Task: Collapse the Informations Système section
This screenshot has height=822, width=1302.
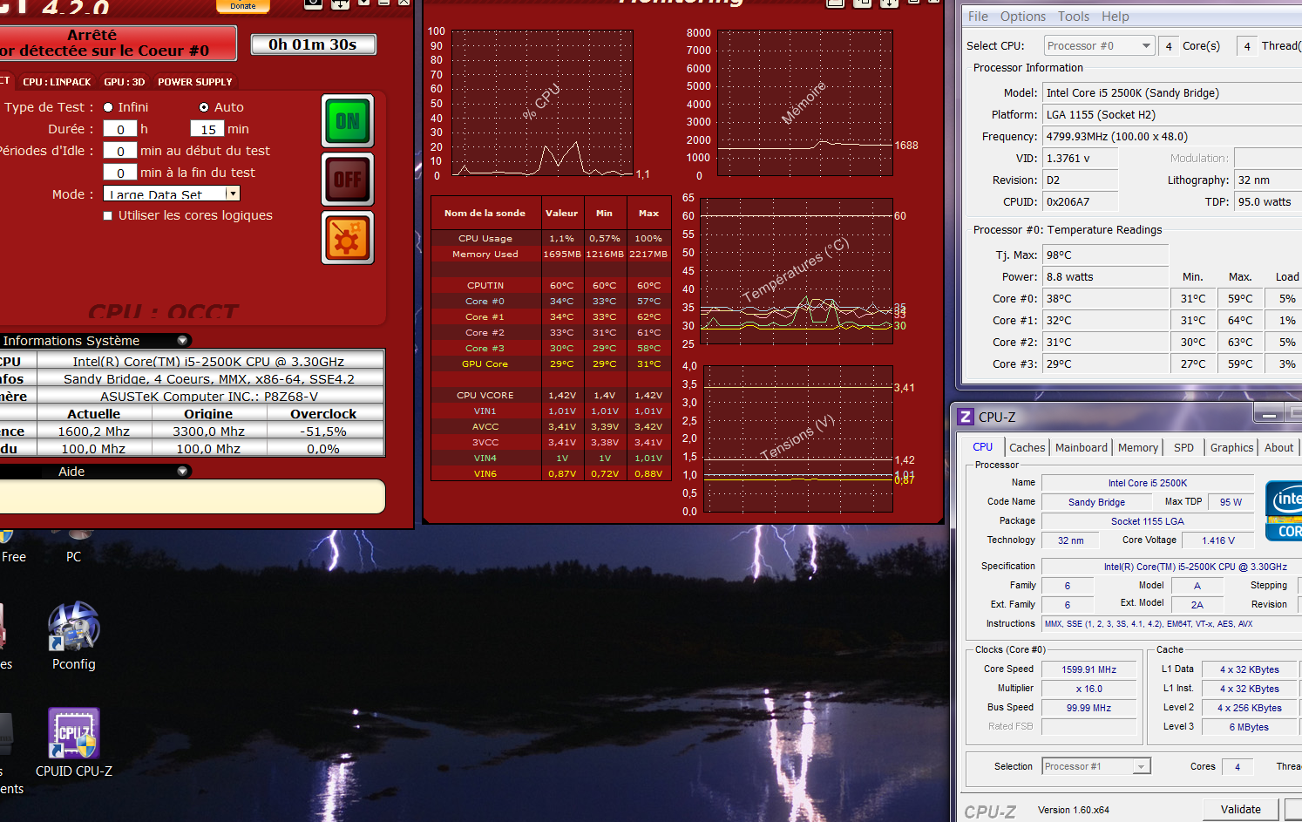Action: click(x=182, y=341)
